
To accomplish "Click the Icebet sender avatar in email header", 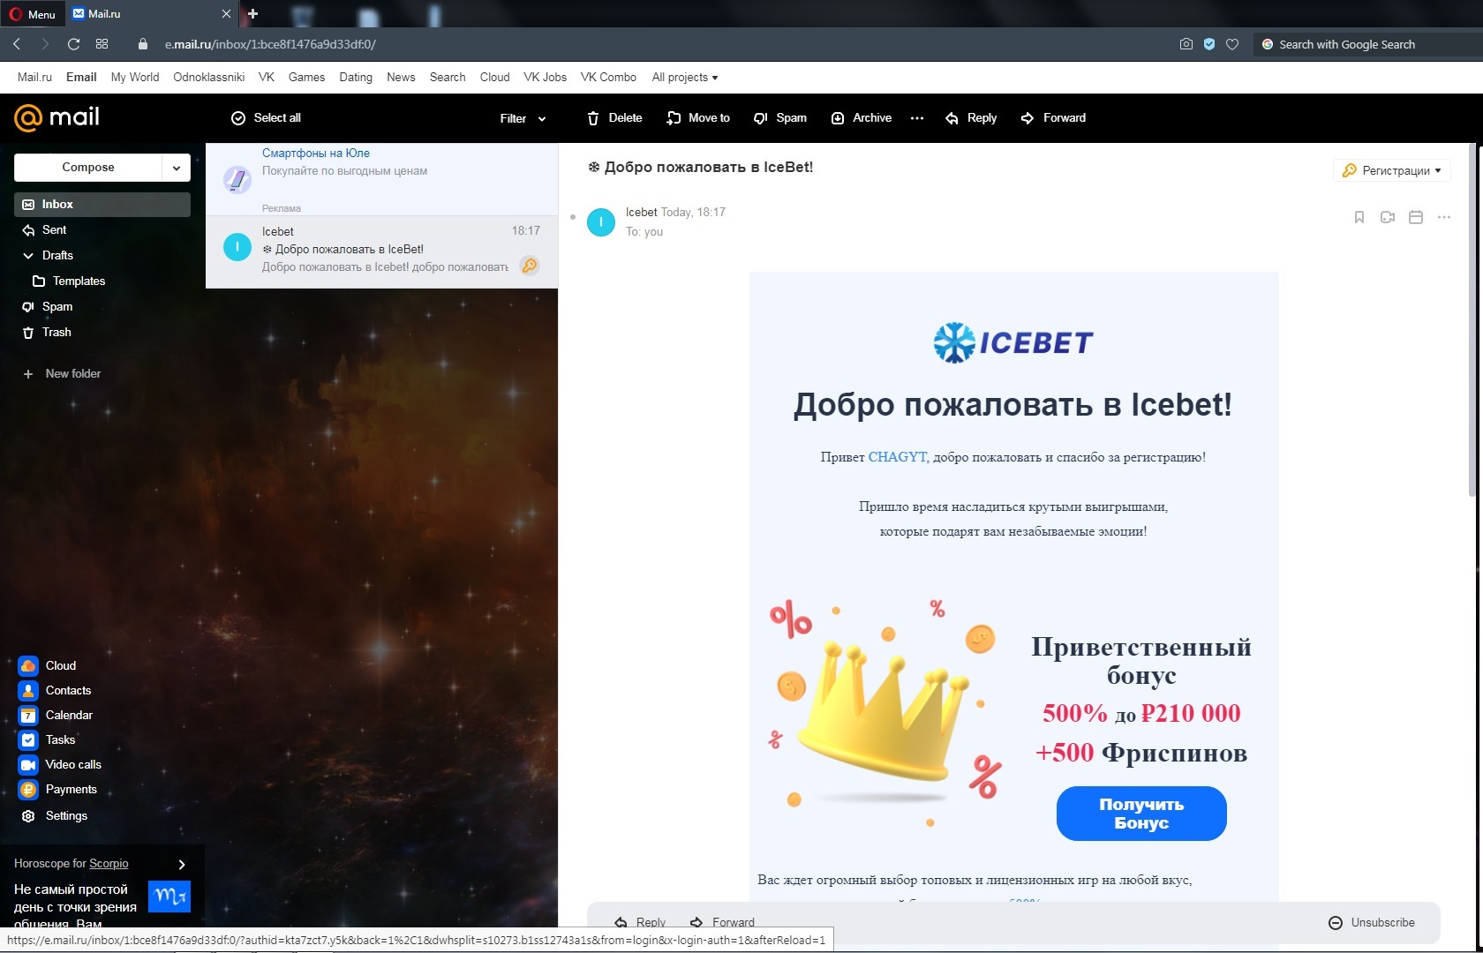I will pyautogui.click(x=601, y=222).
